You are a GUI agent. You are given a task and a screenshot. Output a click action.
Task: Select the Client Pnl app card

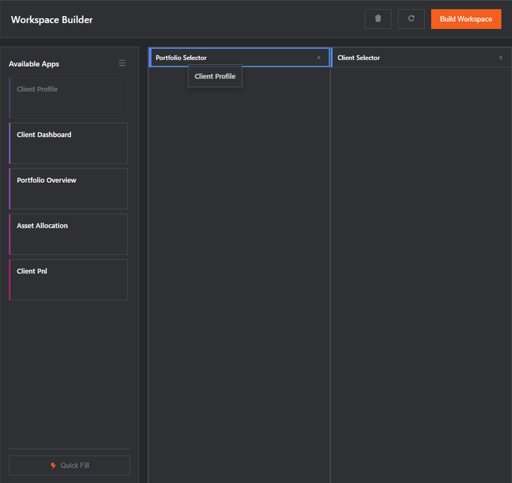pyautogui.click(x=68, y=280)
